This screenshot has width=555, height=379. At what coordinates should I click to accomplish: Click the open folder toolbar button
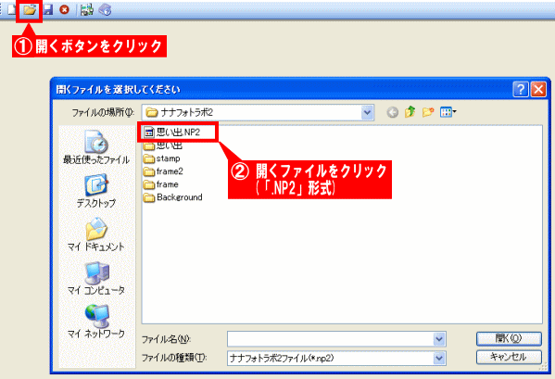point(30,10)
